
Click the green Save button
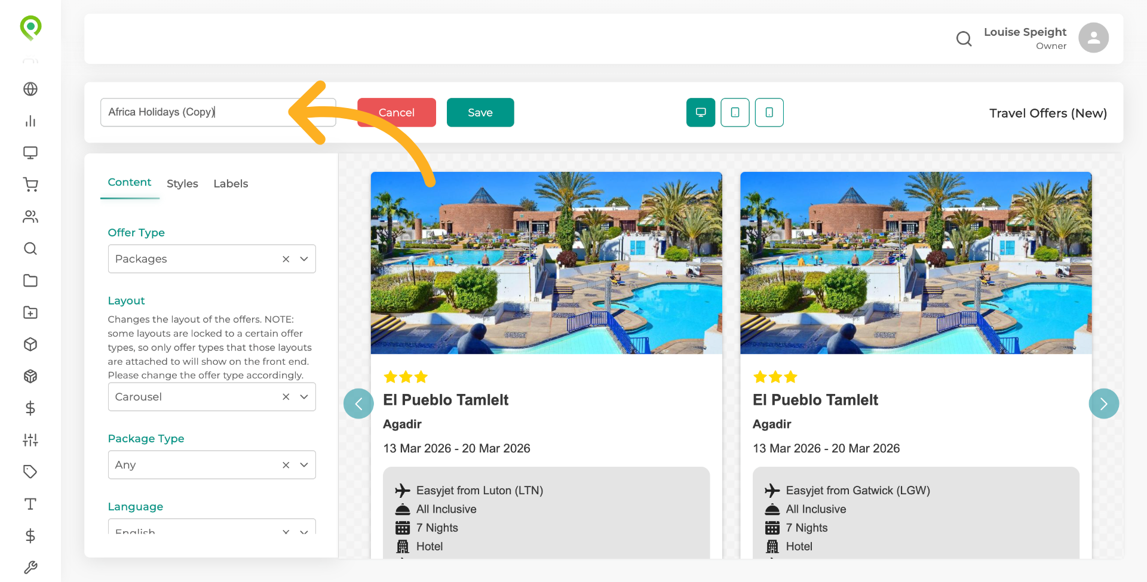coord(480,112)
